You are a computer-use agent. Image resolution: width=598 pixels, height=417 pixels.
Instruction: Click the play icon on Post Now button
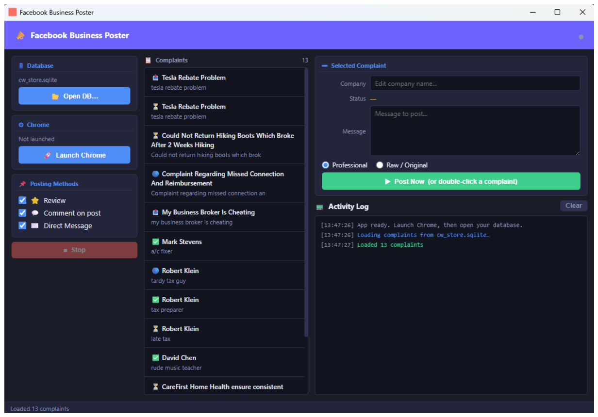(388, 181)
